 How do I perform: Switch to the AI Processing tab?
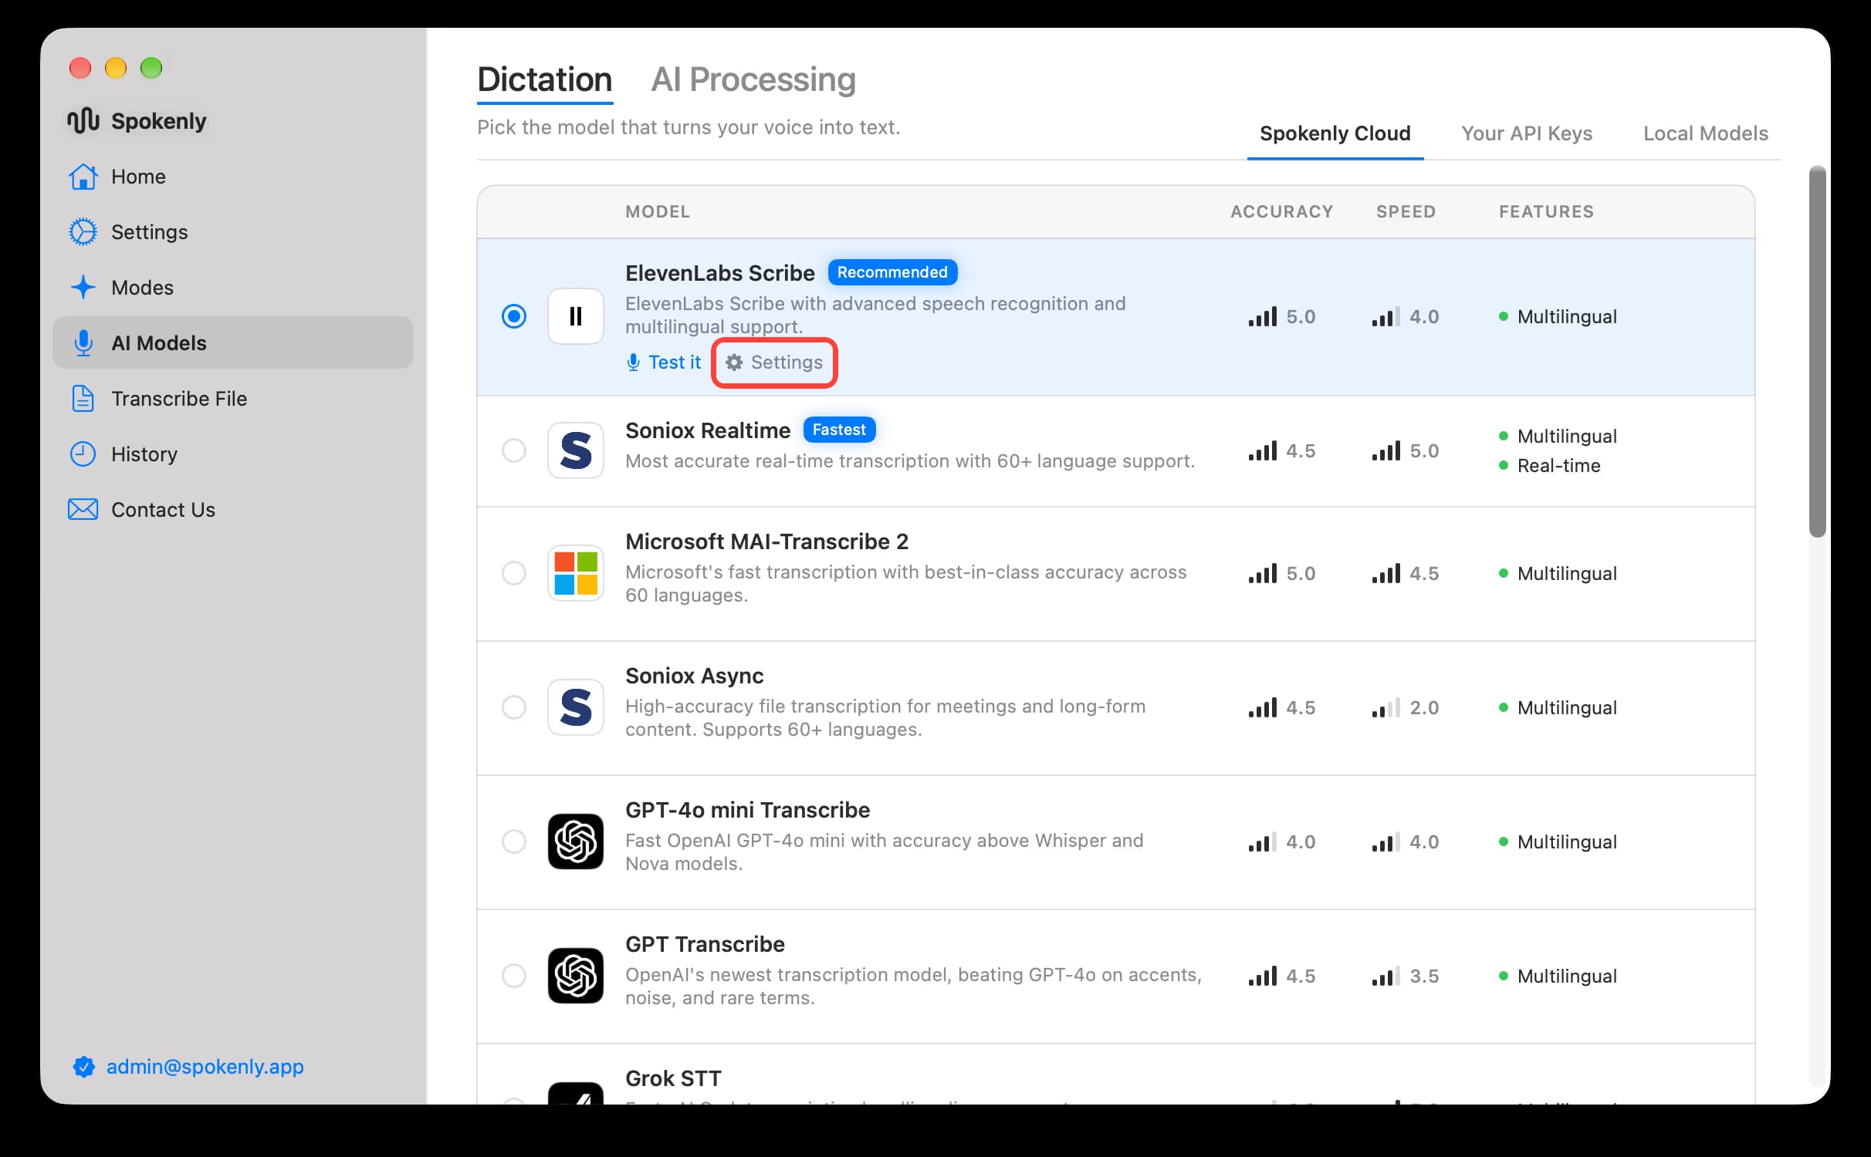click(753, 80)
